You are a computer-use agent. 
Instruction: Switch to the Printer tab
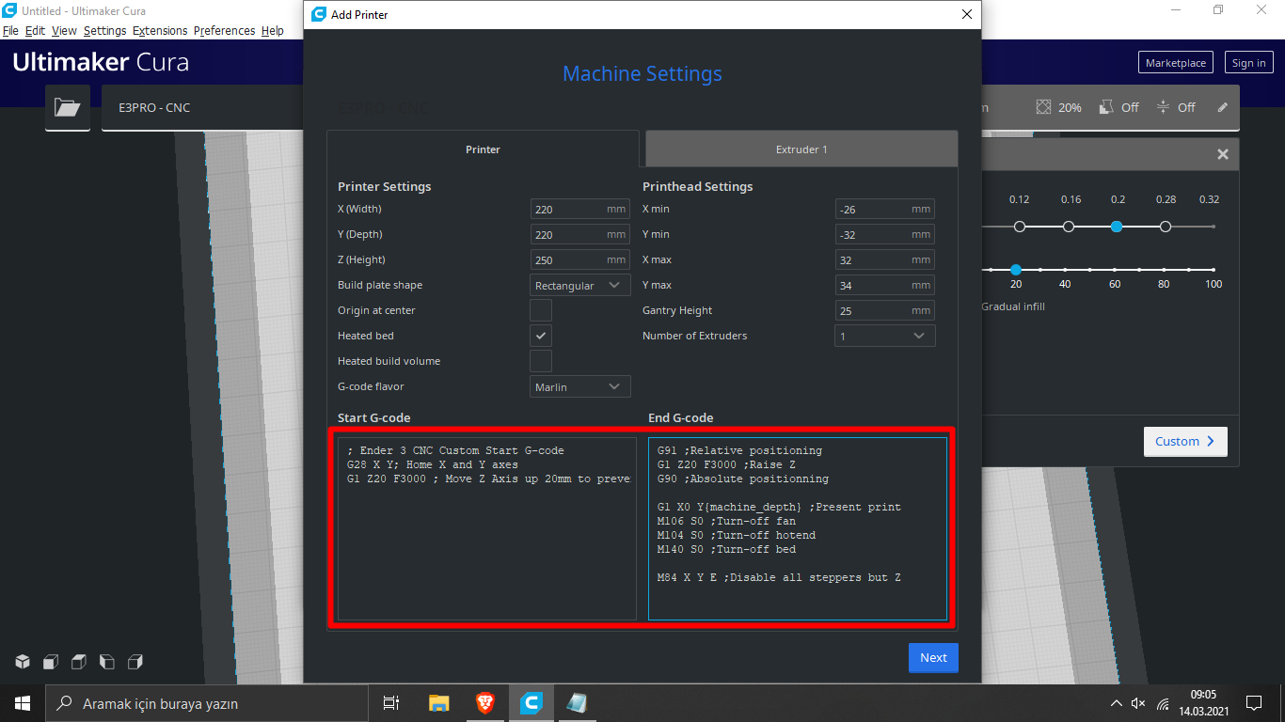point(484,149)
